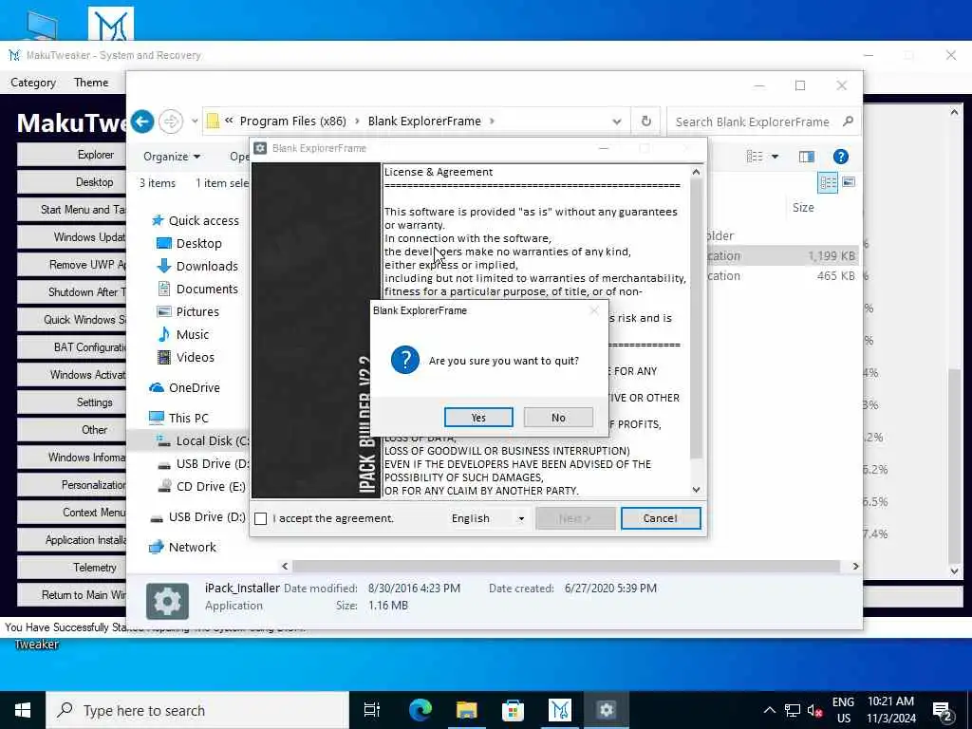
Task: Open the Other section in MakuTweaker
Action: pyautogui.click(x=71, y=430)
